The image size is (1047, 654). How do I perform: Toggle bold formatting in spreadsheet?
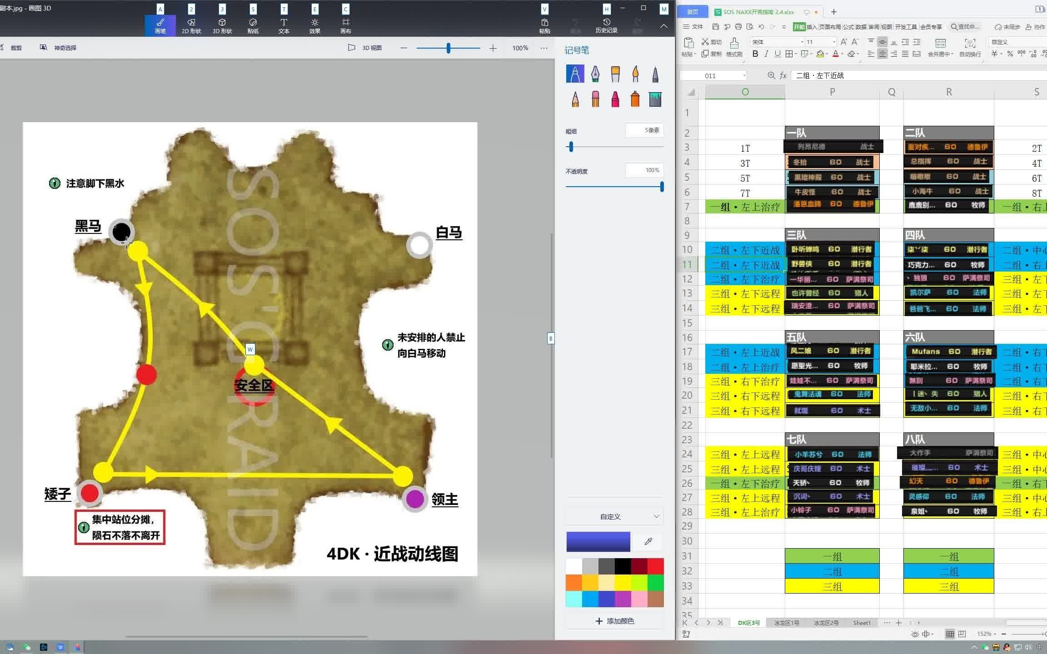point(755,54)
